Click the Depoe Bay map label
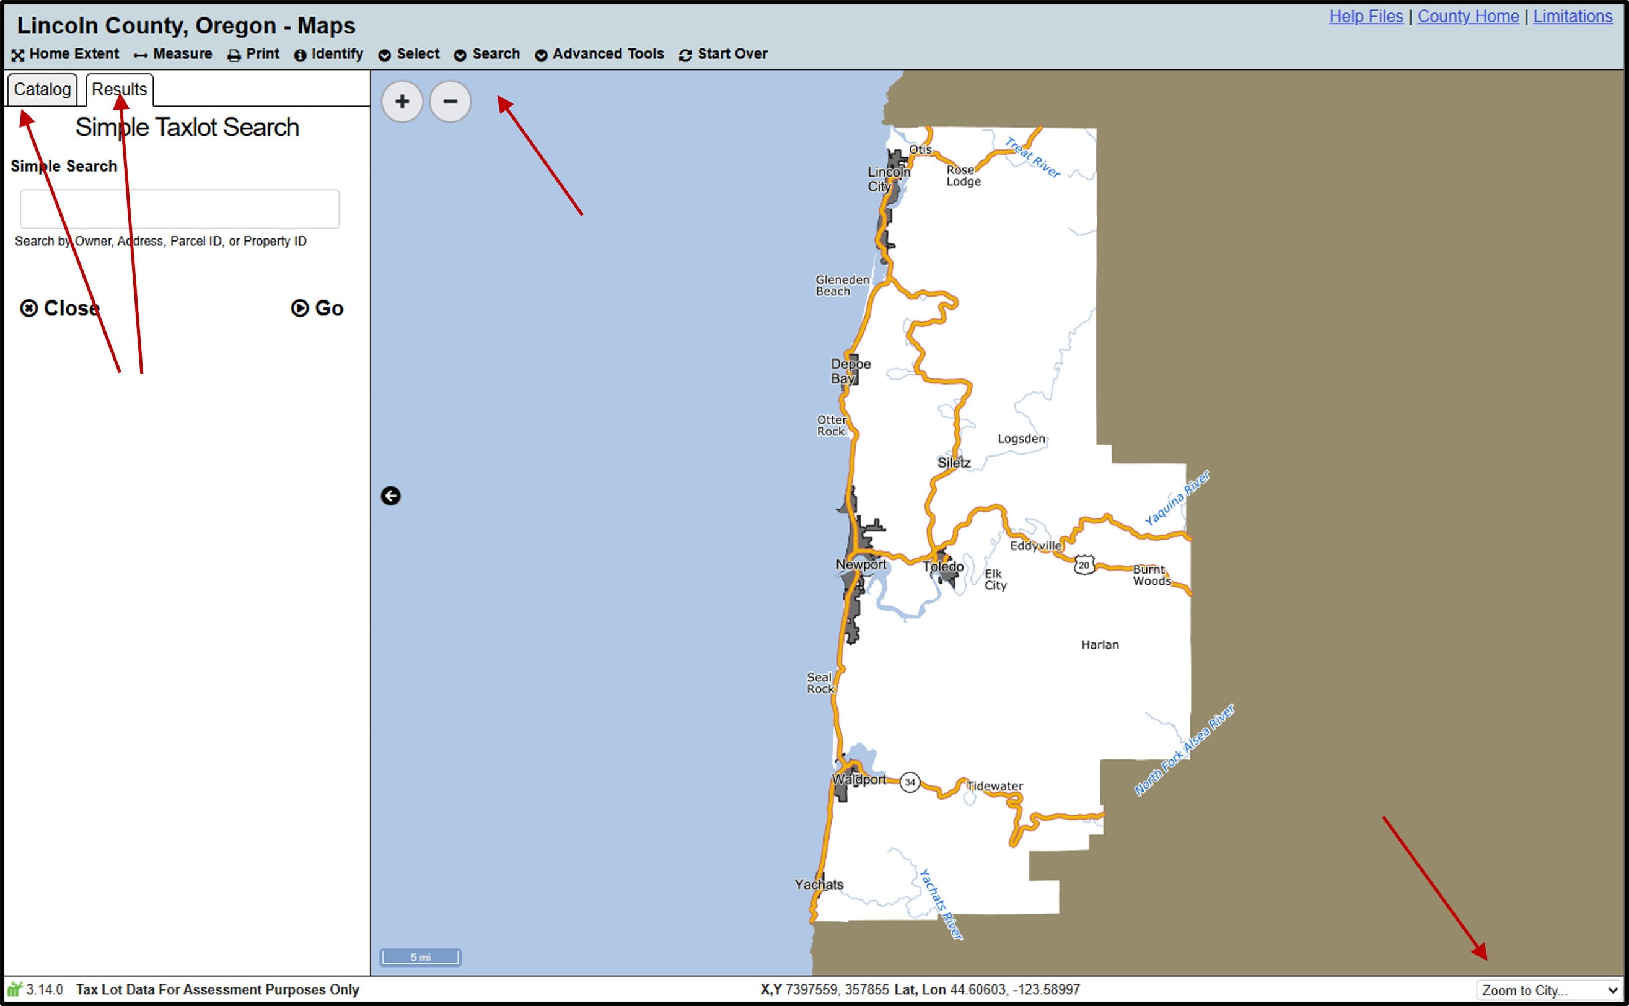 point(850,371)
